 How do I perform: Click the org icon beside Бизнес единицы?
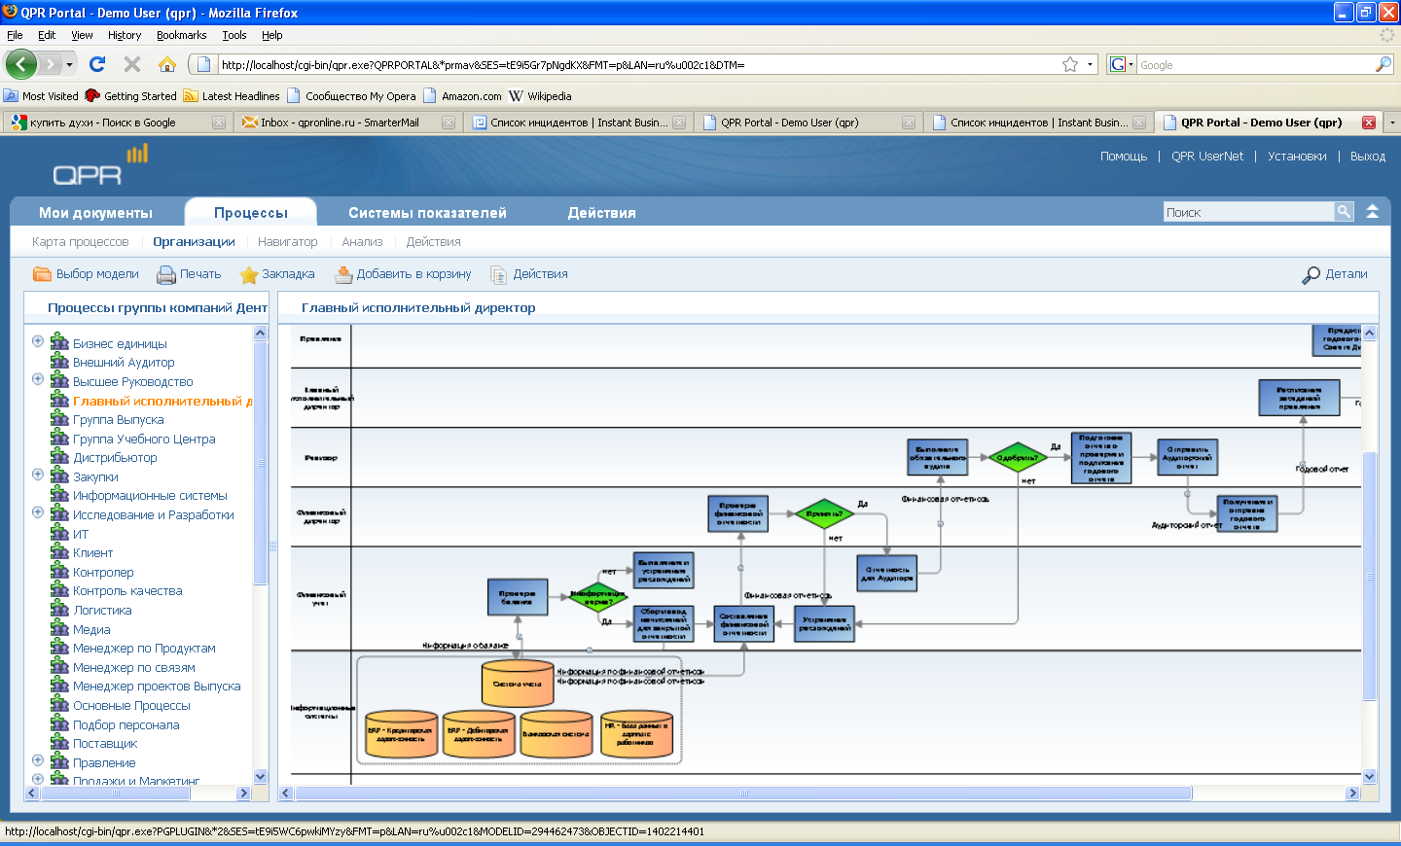59,342
